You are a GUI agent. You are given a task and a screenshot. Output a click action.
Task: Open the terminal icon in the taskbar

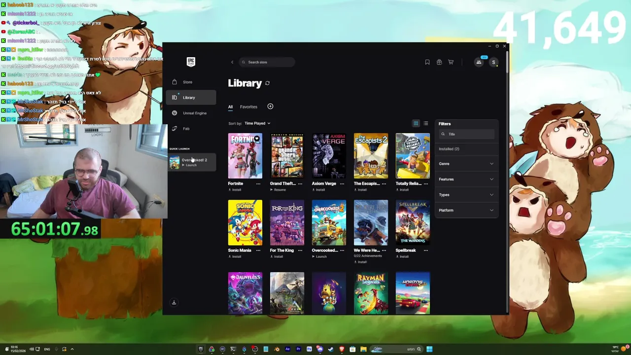[x=233, y=349]
